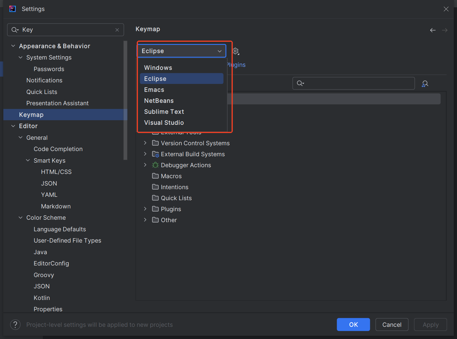Select YAML under Smart Keys
This screenshot has width=457, height=339.
tap(49, 195)
